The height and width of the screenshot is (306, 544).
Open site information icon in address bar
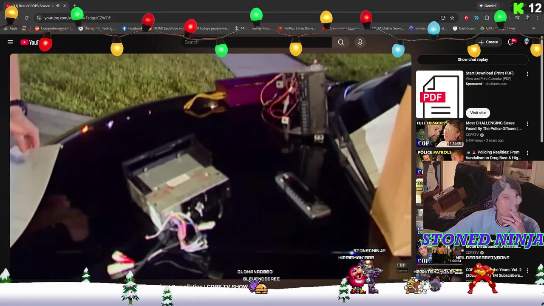tap(38, 18)
